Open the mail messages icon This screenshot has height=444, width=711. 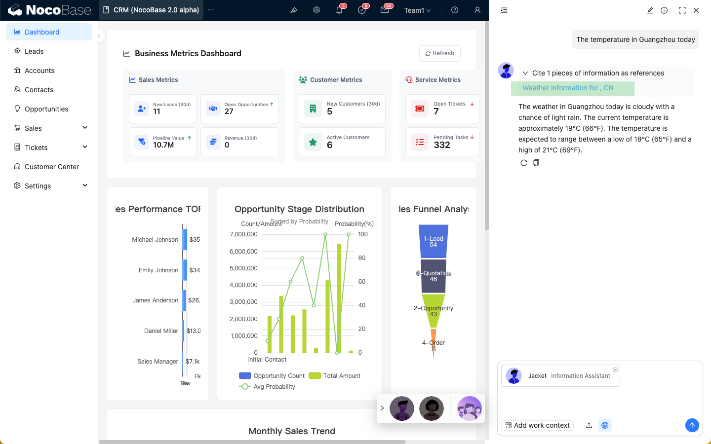385,10
